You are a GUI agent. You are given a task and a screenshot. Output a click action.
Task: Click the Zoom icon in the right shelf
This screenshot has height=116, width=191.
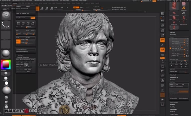(162, 26)
